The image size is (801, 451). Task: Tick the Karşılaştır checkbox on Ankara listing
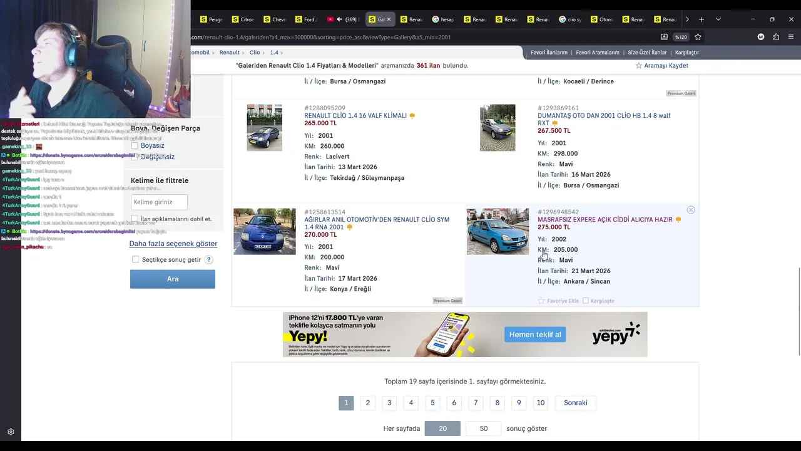click(x=586, y=301)
